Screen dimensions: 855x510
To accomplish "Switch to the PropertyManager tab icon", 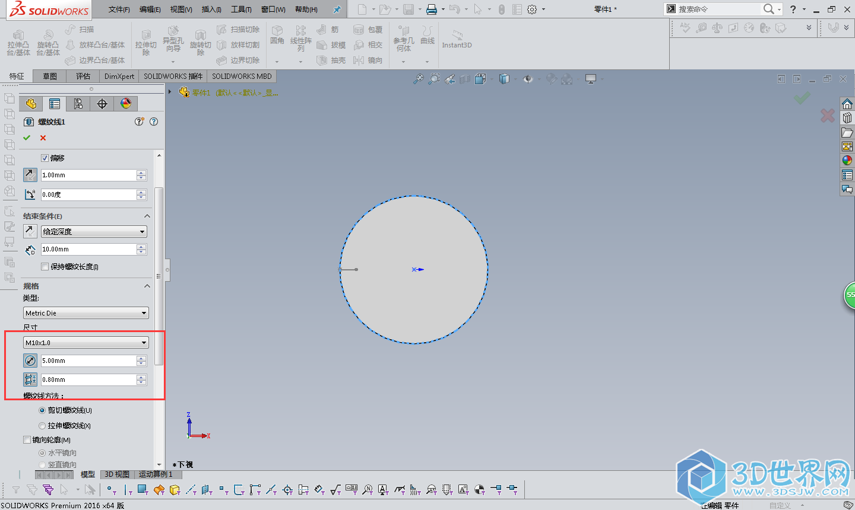I will coord(55,104).
